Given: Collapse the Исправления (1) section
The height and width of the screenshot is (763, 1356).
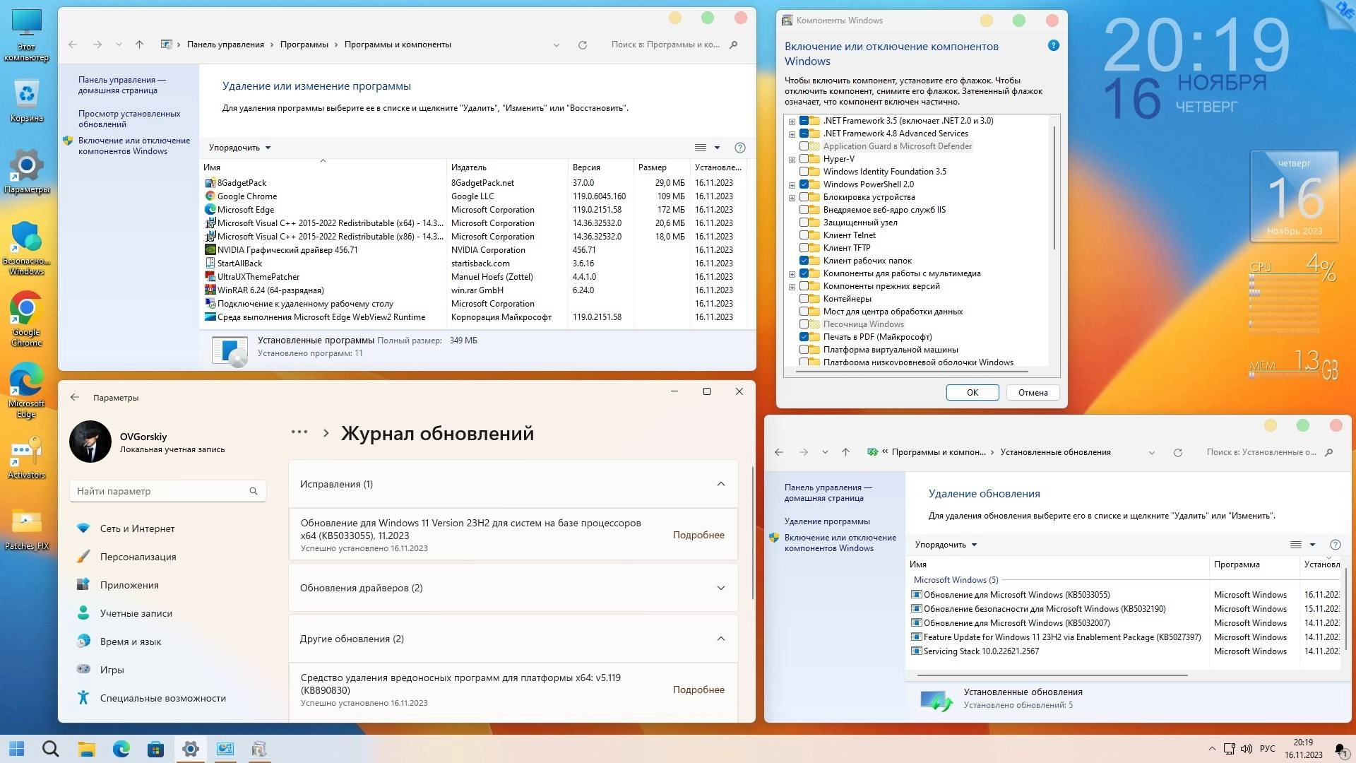Looking at the screenshot, I should coord(720,484).
